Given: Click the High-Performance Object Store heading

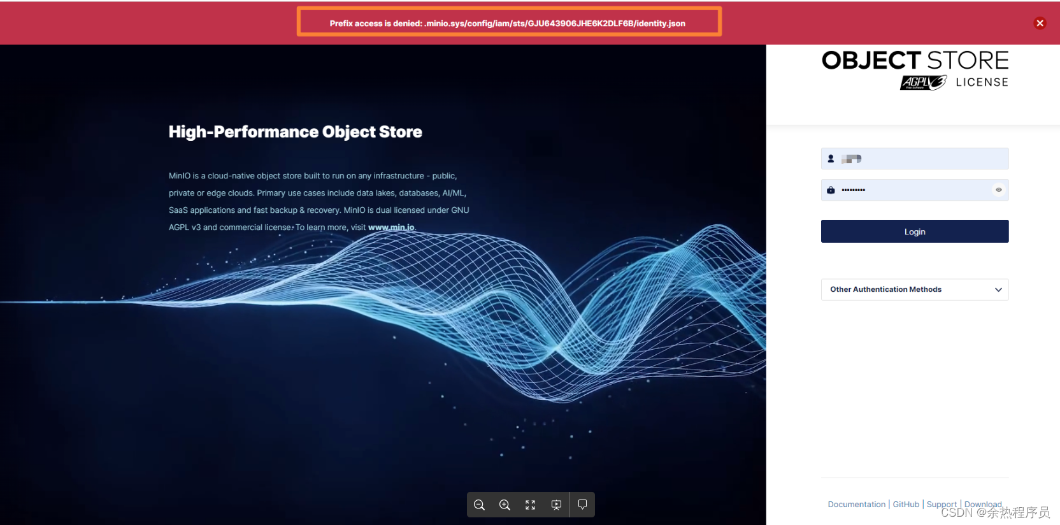Looking at the screenshot, I should (296, 132).
